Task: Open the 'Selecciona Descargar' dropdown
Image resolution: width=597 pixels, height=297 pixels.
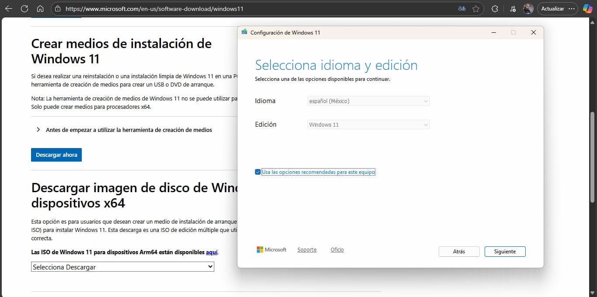Action: (122, 267)
